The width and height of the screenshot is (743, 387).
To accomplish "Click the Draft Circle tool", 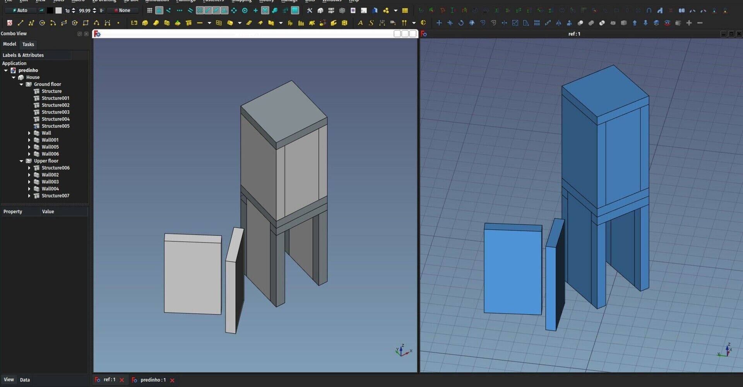I will pos(42,23).
